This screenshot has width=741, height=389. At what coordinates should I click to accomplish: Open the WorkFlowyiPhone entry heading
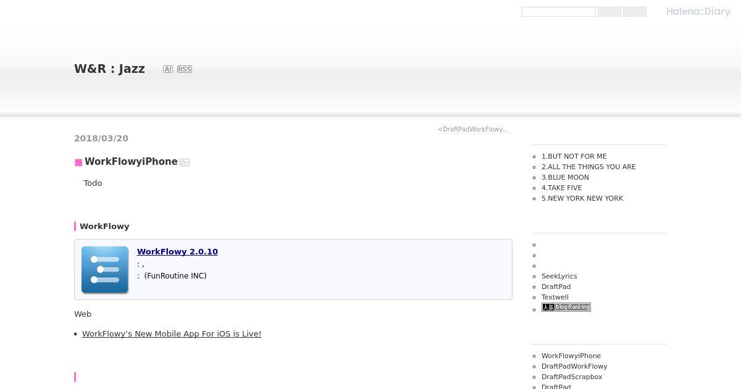[131, 162]
